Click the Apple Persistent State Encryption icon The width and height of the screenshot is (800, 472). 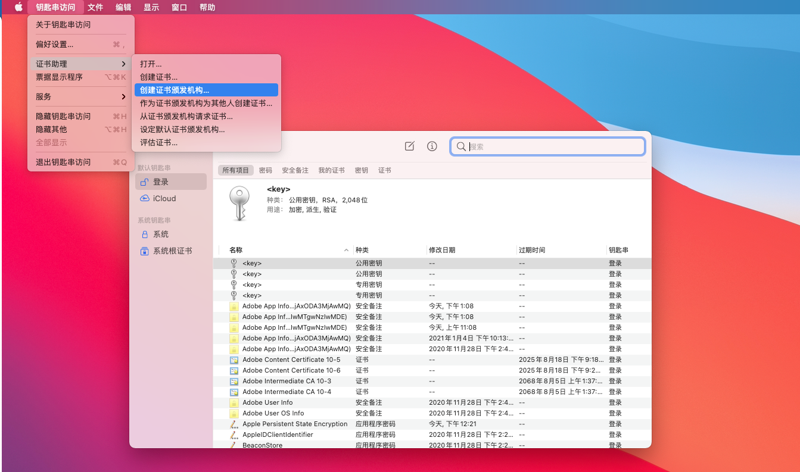click(x=234, y=424)
